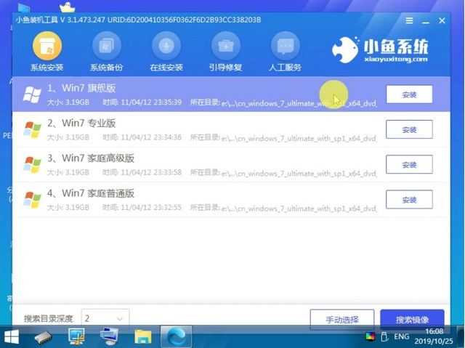This screenshot has height=348, width=465.
Task: Click the time 11/04/12 23:32:55
Action: pyautogui.click(x=151, y=208)
